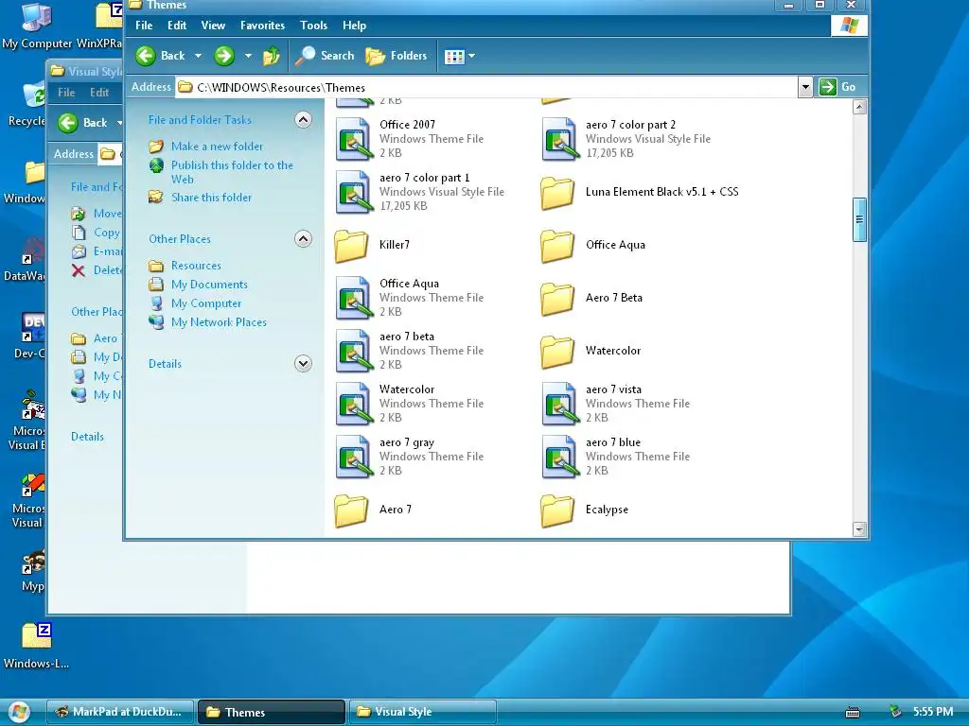Open the Favorites menu
969x726 pixels.
(263, 26)
